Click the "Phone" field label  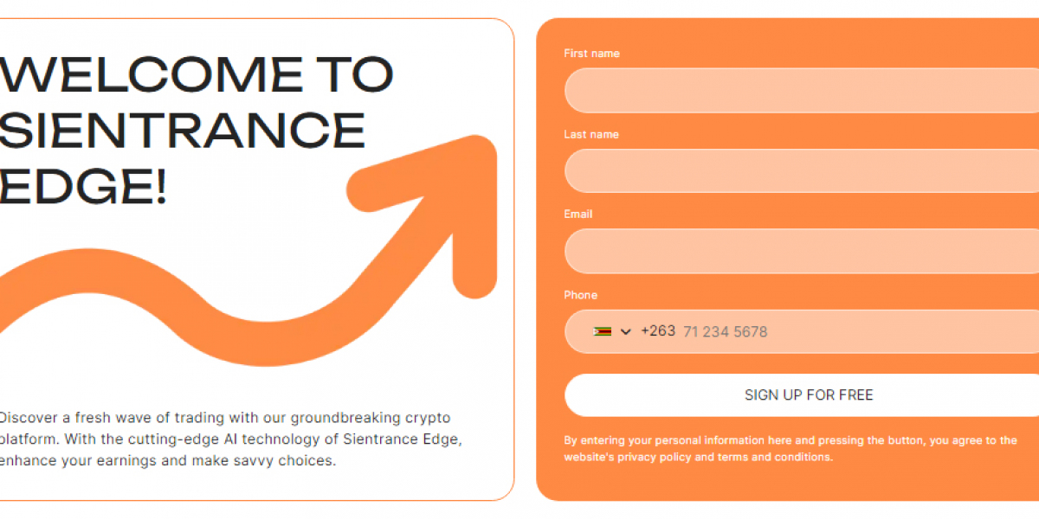580,295
